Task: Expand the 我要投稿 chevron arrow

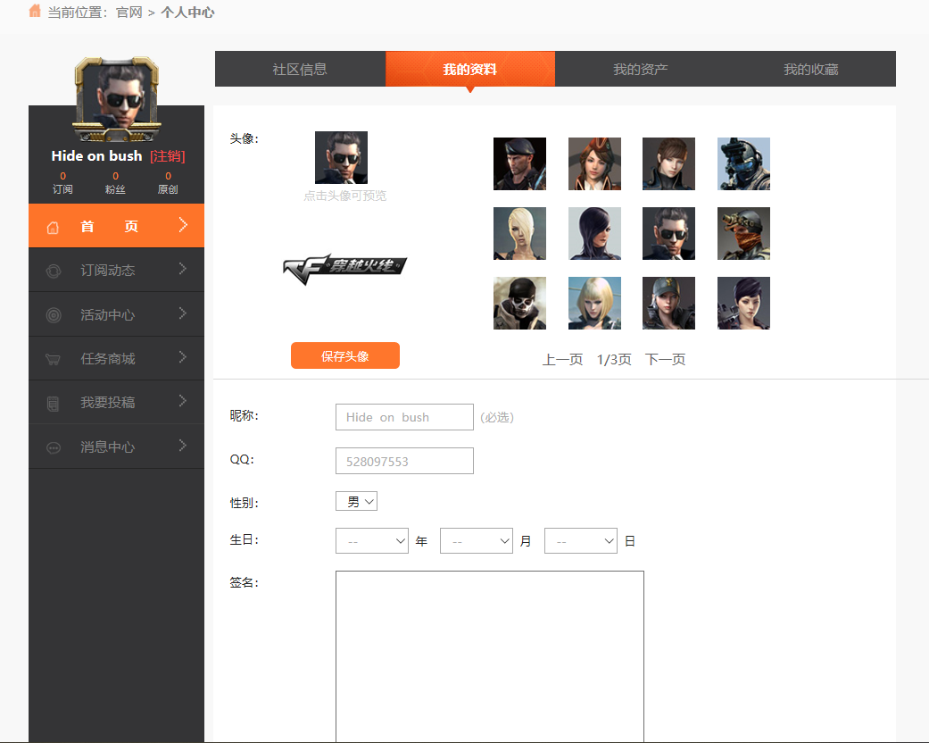Action: [x=183, y=401]
